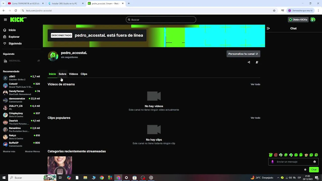Open the Rakyz recommended channel
This screenshot has height=181, width=322.
[21, 137]
